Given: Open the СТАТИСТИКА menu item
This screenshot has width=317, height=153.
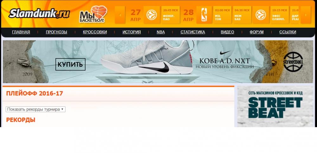Looking at the screenshot, I should pyautogui.click(x=193, y=32).
